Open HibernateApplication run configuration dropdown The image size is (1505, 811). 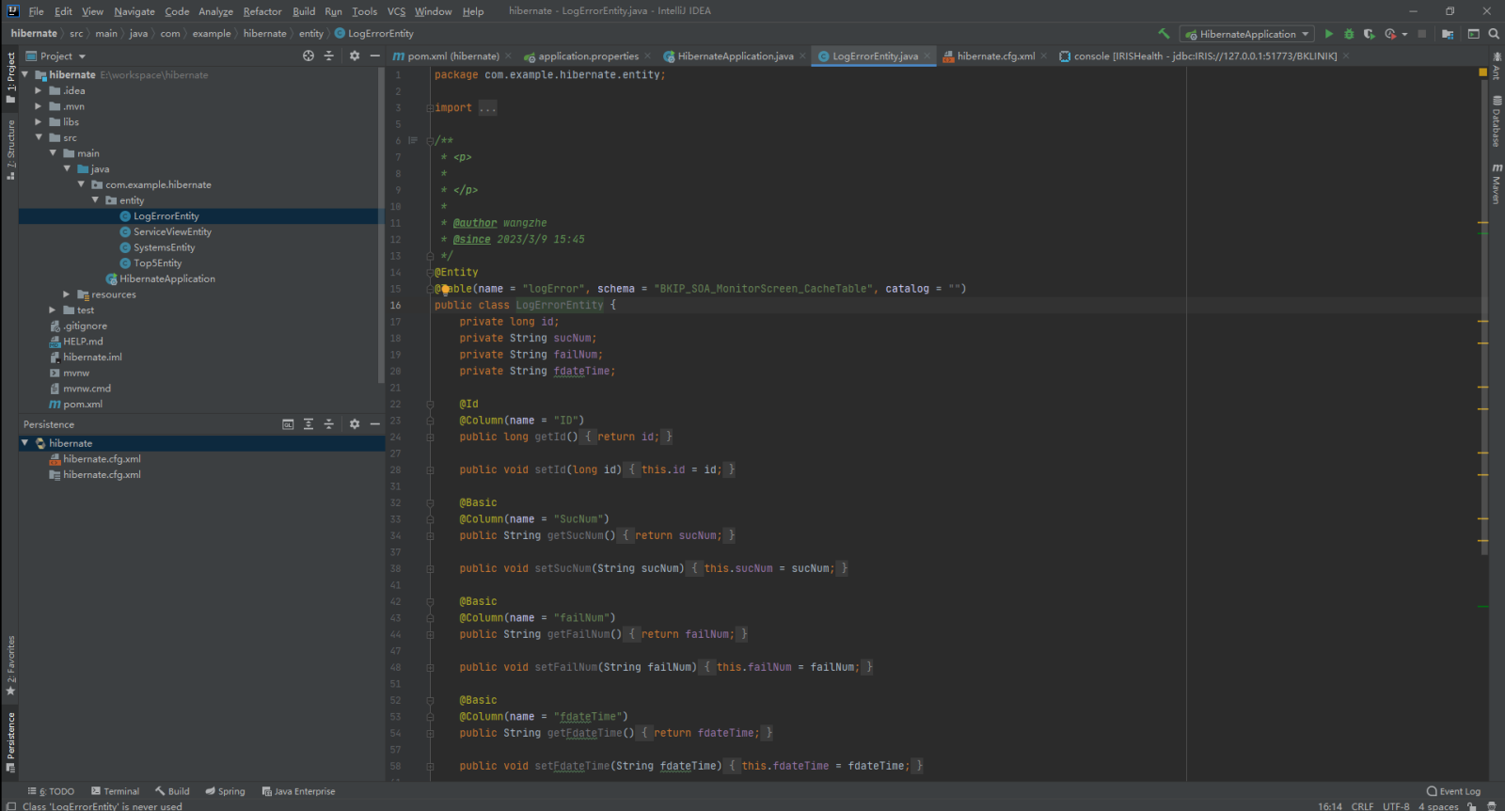point(1247,34)
